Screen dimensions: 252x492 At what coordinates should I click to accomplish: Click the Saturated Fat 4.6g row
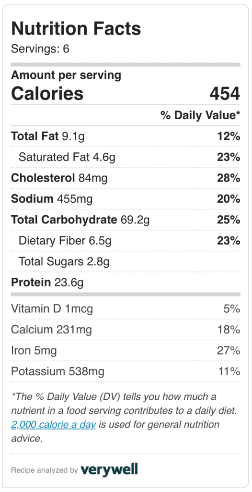pos(126,157)
